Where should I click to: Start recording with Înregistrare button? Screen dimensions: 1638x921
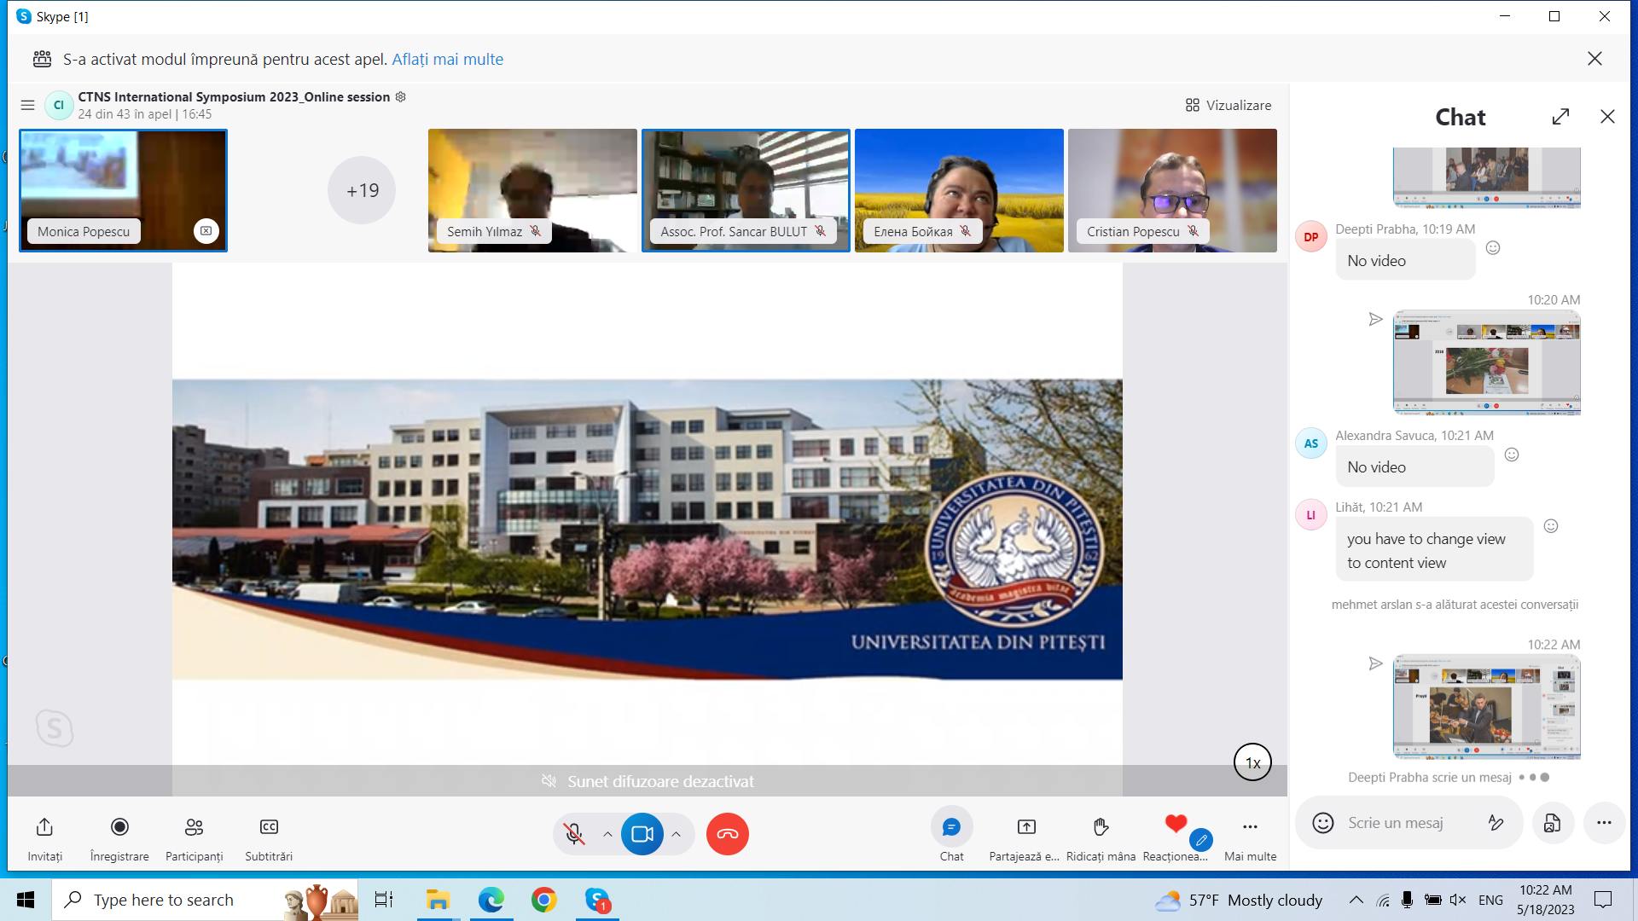coord(119,827)
